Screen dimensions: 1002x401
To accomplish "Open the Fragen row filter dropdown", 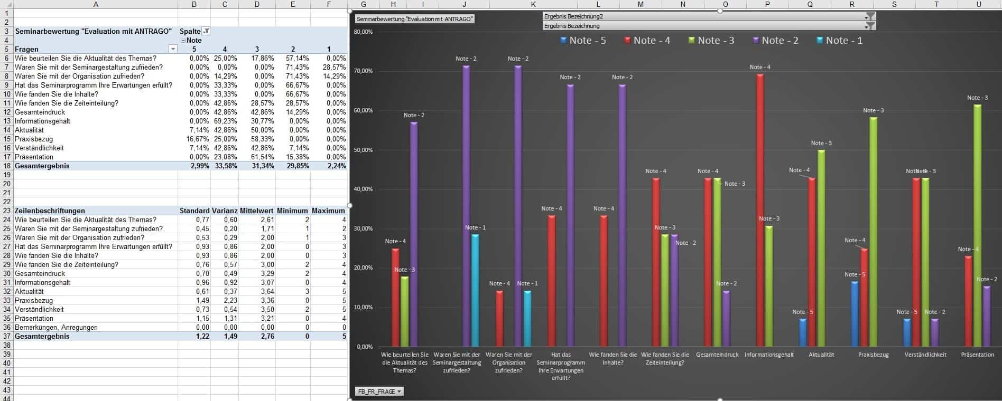I will coord(172,49).
